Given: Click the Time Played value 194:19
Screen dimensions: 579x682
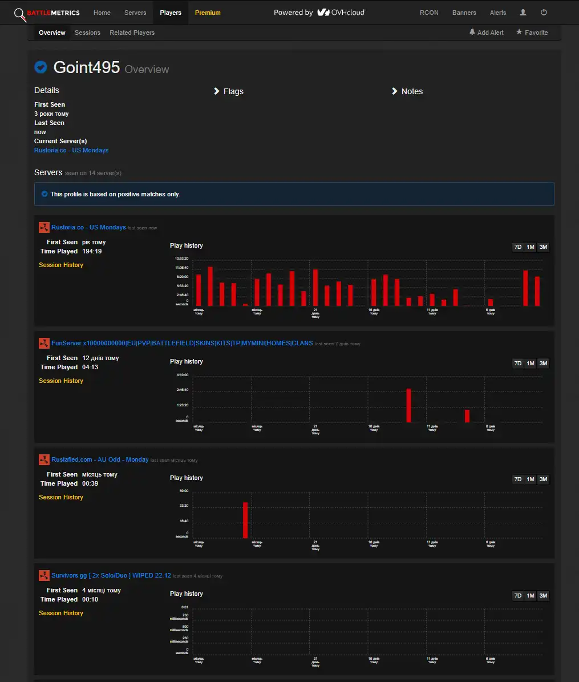Looking at the screenshot, I should pos(92,252).
